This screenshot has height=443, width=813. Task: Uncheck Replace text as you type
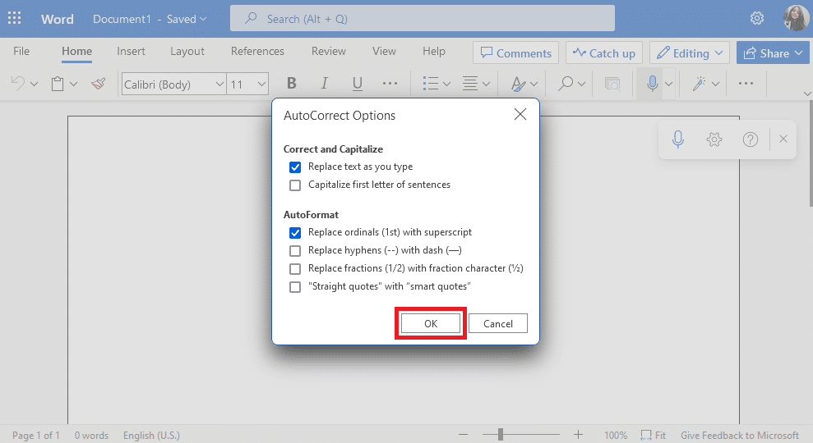point(295,167)
